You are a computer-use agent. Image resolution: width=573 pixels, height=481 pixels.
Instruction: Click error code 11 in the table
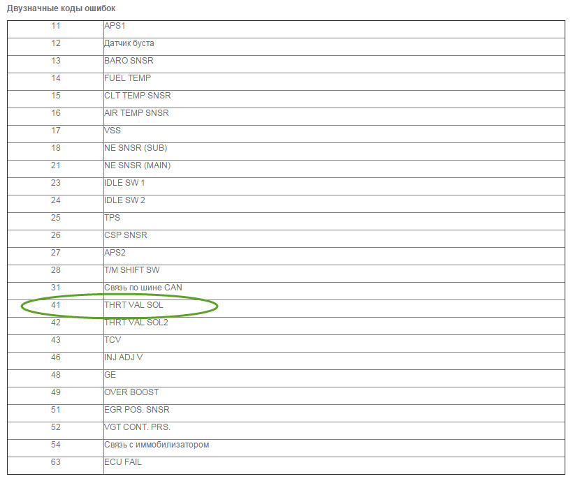(x=56, y=26)
